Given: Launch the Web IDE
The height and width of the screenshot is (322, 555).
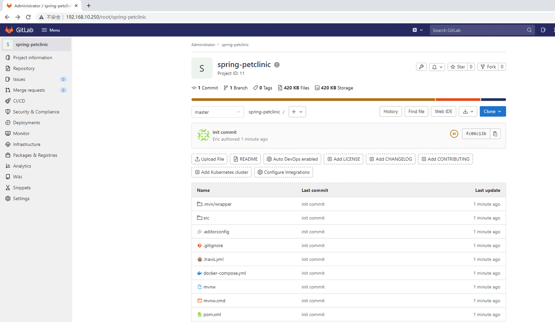Looking at the screenshot, I should click(443, 111).
